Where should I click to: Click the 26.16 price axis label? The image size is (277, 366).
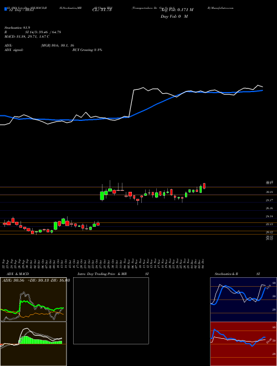point(269,208)
